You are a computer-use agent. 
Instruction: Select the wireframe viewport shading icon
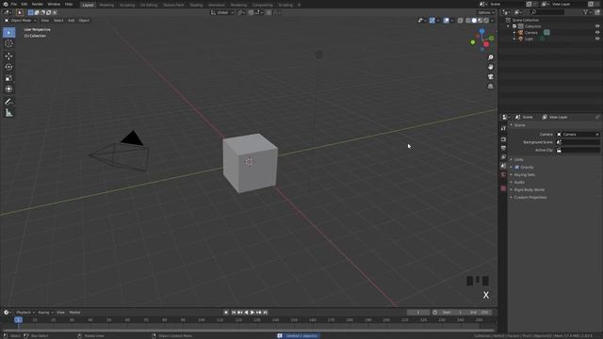[x=468, y=21]
